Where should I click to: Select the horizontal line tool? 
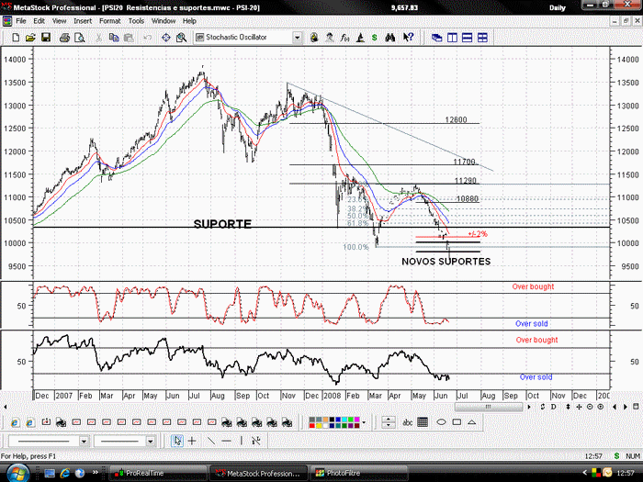pyautogui.click(x=226, y=441)
